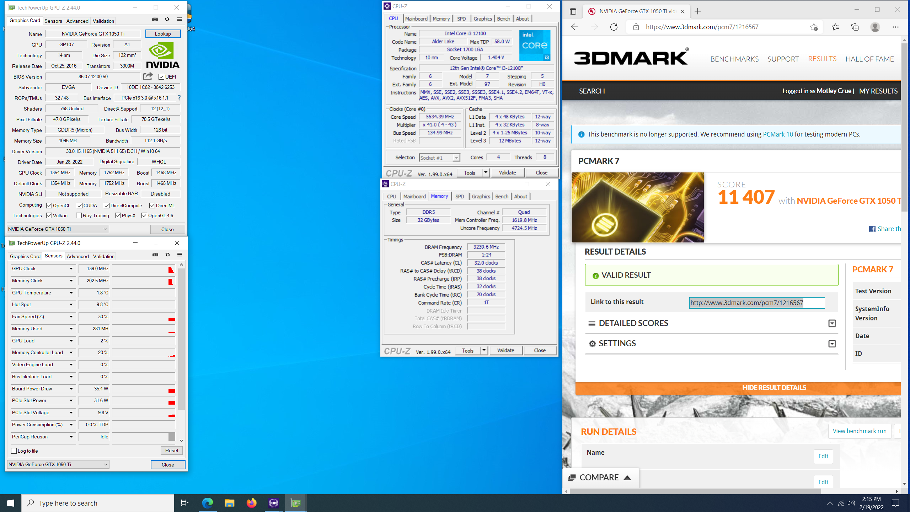Switch to Validation tab in top GPU-Z
910x512 pixels.
(103, 21)
